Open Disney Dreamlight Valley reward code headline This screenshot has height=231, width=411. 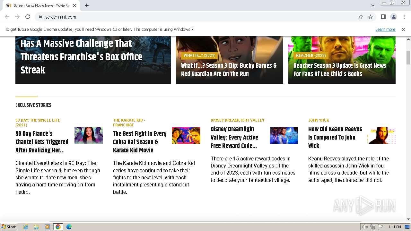(x=234, y=137)
